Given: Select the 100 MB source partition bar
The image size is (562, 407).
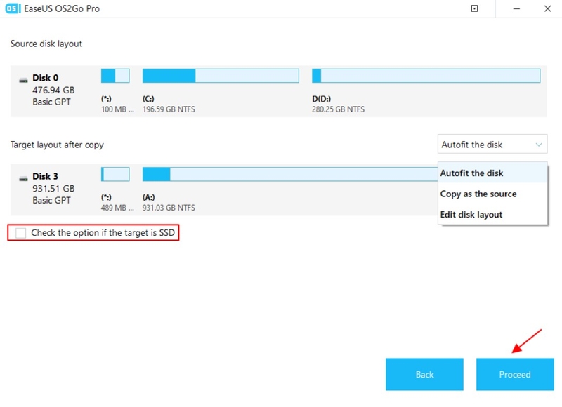Looking at the screenshot, I should coord(115,76).
